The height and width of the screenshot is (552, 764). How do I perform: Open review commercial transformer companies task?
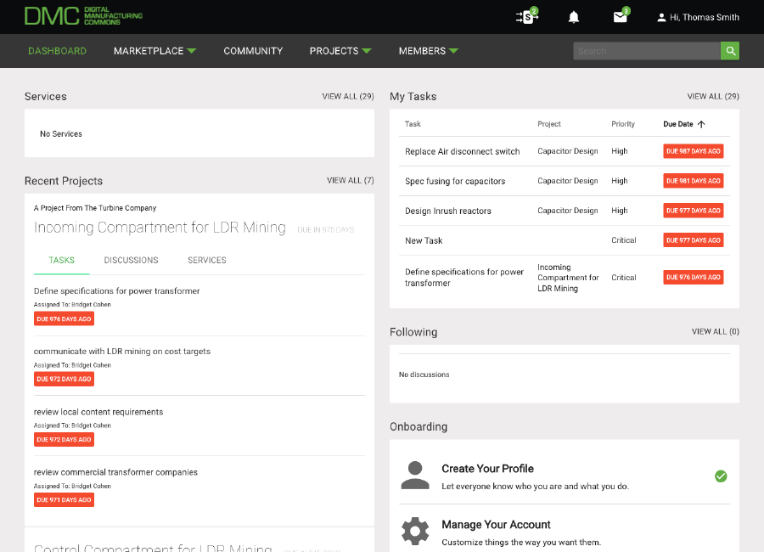pos(115,472)
